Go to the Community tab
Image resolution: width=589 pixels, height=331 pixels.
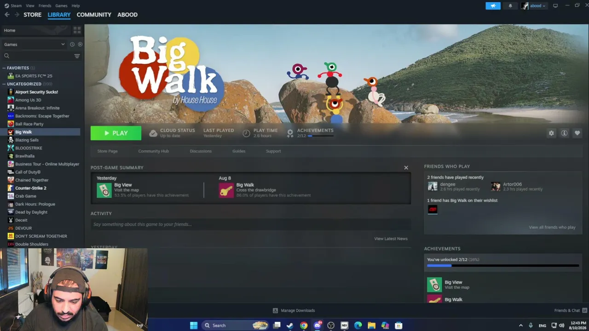point(94,15)
